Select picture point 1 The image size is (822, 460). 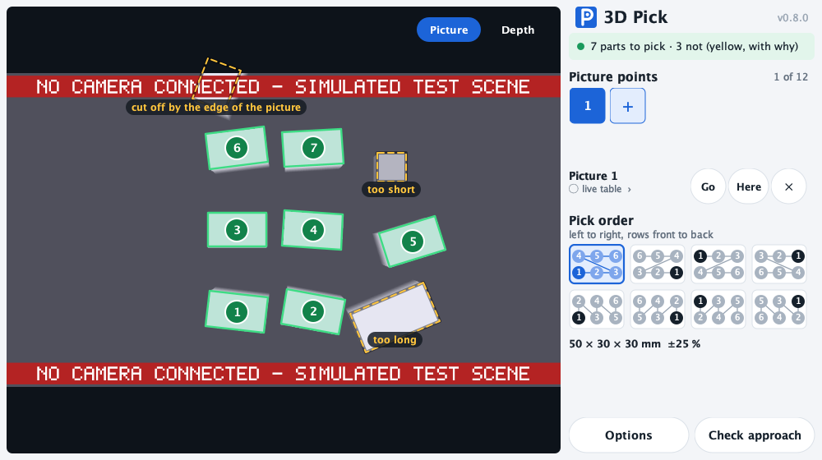click(587, 106)
